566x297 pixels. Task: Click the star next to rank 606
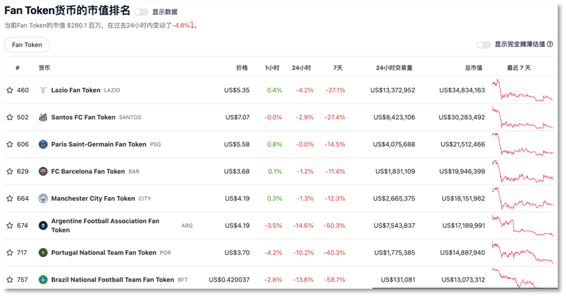pyautogui.click(x=10, y=144)
